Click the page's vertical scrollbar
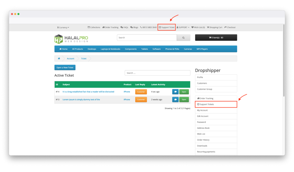The height and width of the screenshot is (172, 294). [x=283, y=62]
